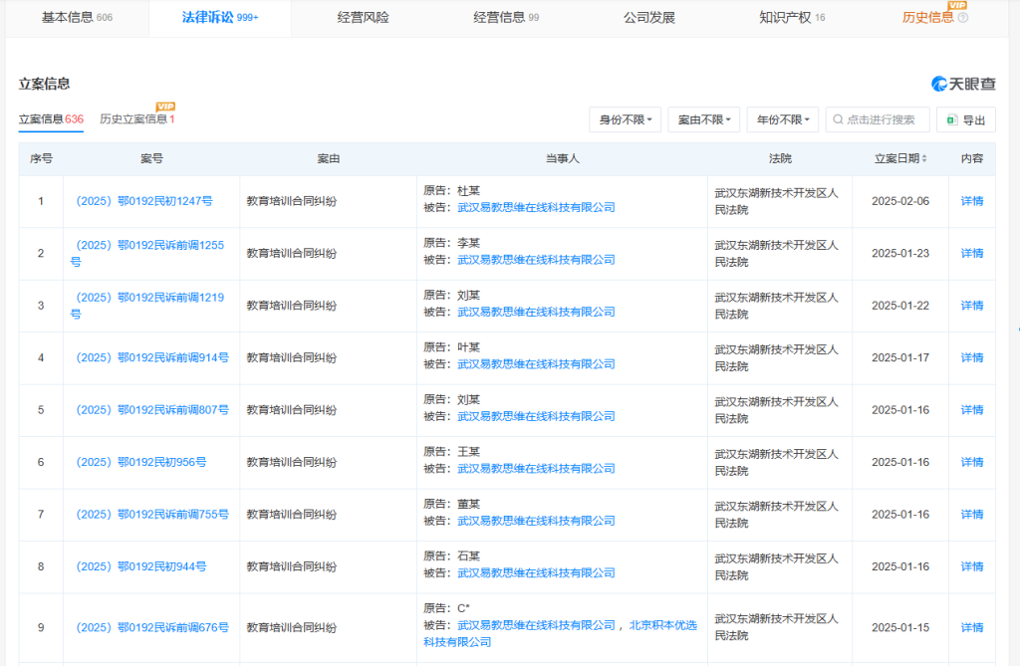
Task: Select the date 2025-01-15 cell
Action: tap(900, 627)
